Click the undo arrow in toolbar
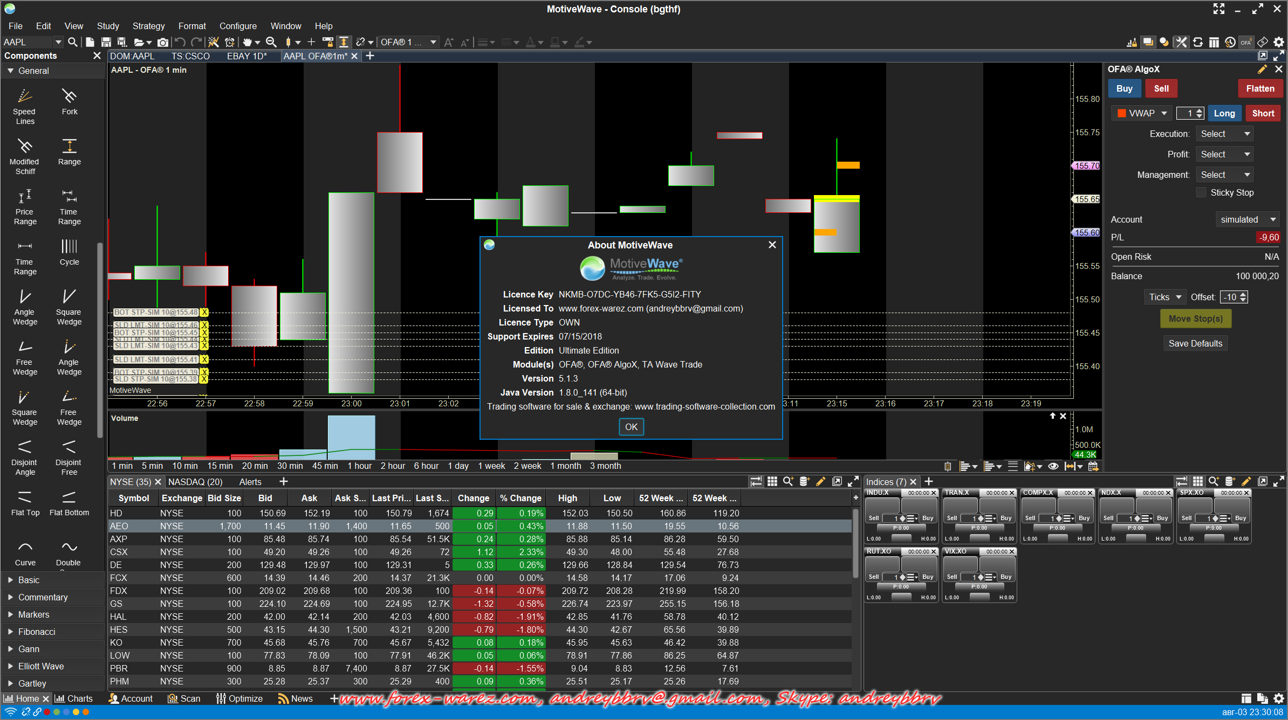 [x=180, y=42]
